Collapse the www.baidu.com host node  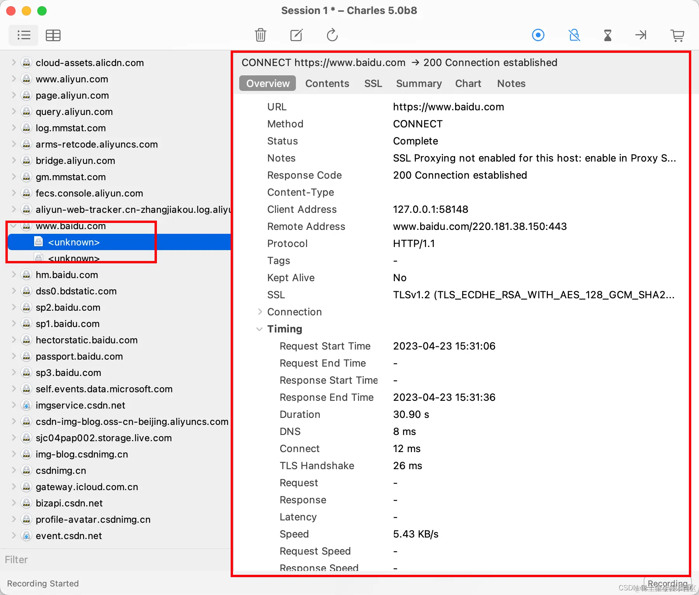tap(14, 226)
